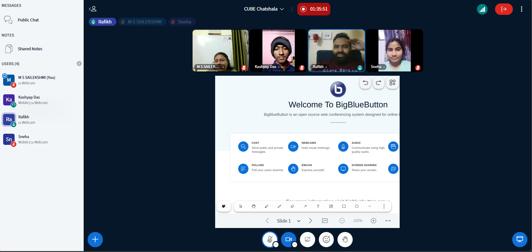Click the raise hand button
Image resolution: width=532 pixels, height=252 pixels.
click(x=345, y=239)
